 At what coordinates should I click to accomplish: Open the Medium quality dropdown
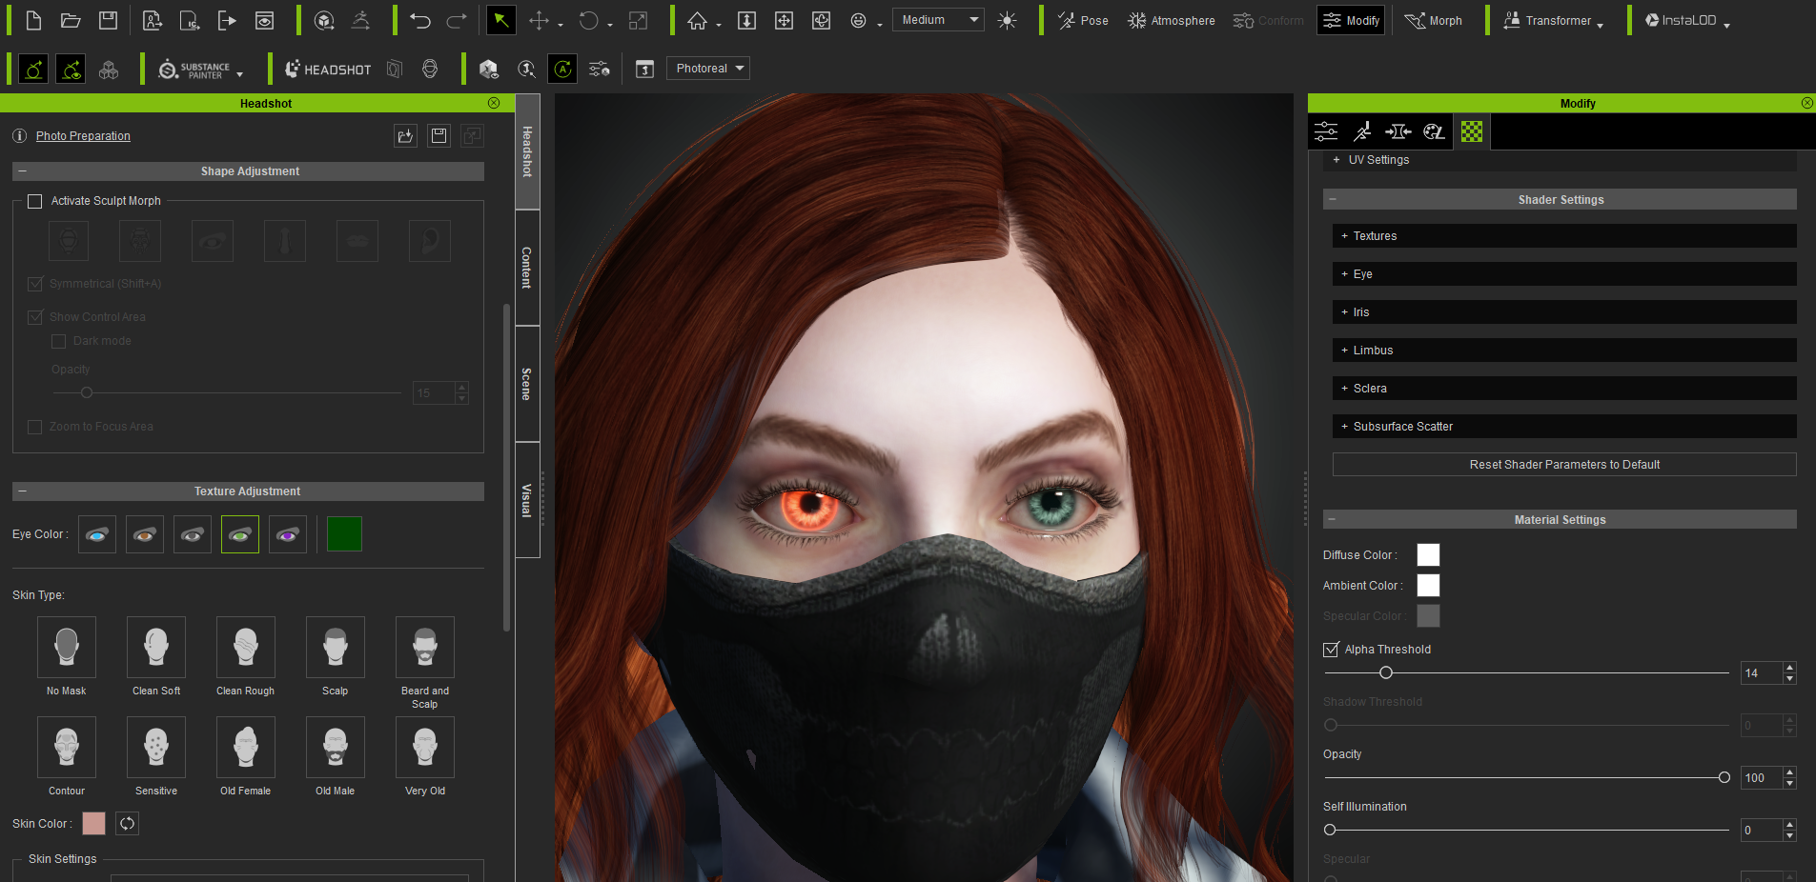point(938,20)
